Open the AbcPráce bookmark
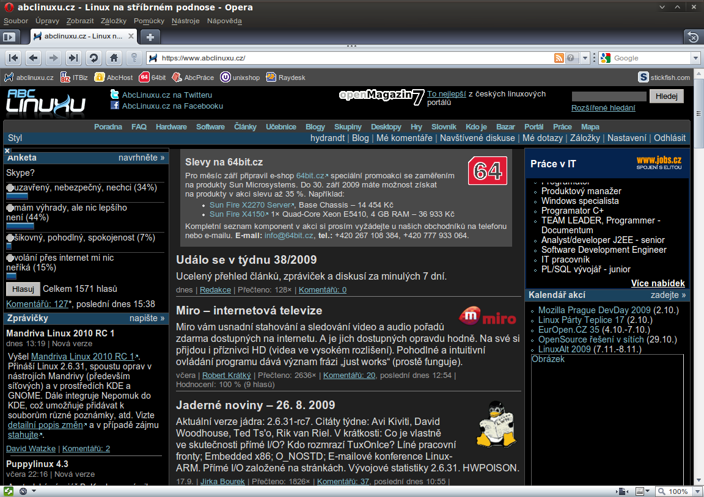 tap(193, 78)
